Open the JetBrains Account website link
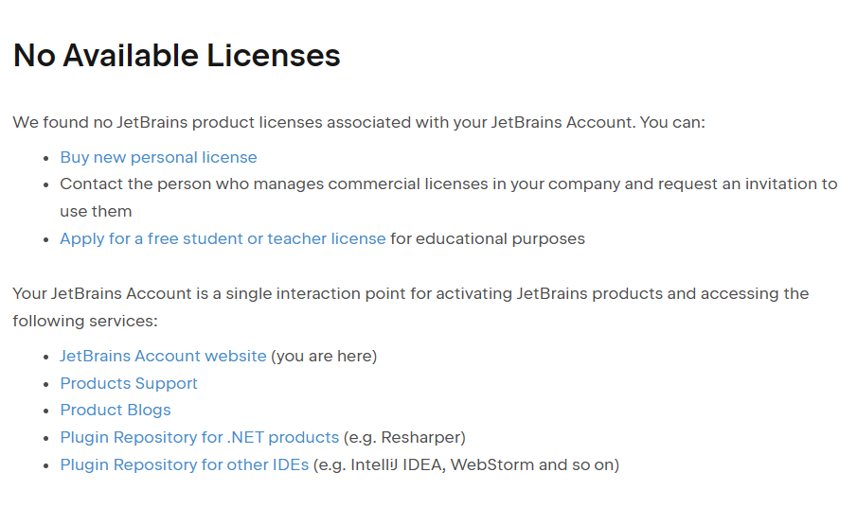Screen dimensions: 857x525 [164, 356]
